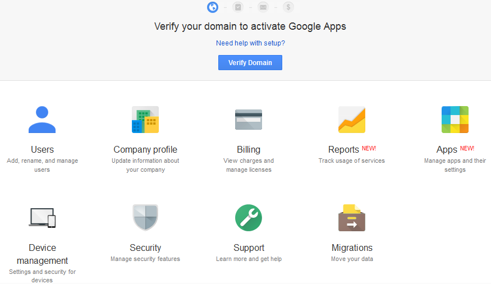
Task: Click the Device management laptop icon
Action: pyautogui.click(x=42, y=218)
